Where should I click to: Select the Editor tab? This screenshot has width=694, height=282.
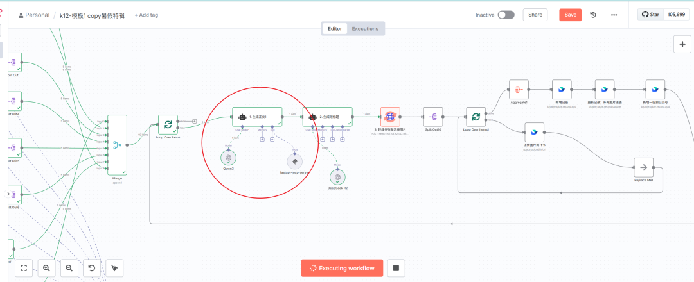(335, 29)
